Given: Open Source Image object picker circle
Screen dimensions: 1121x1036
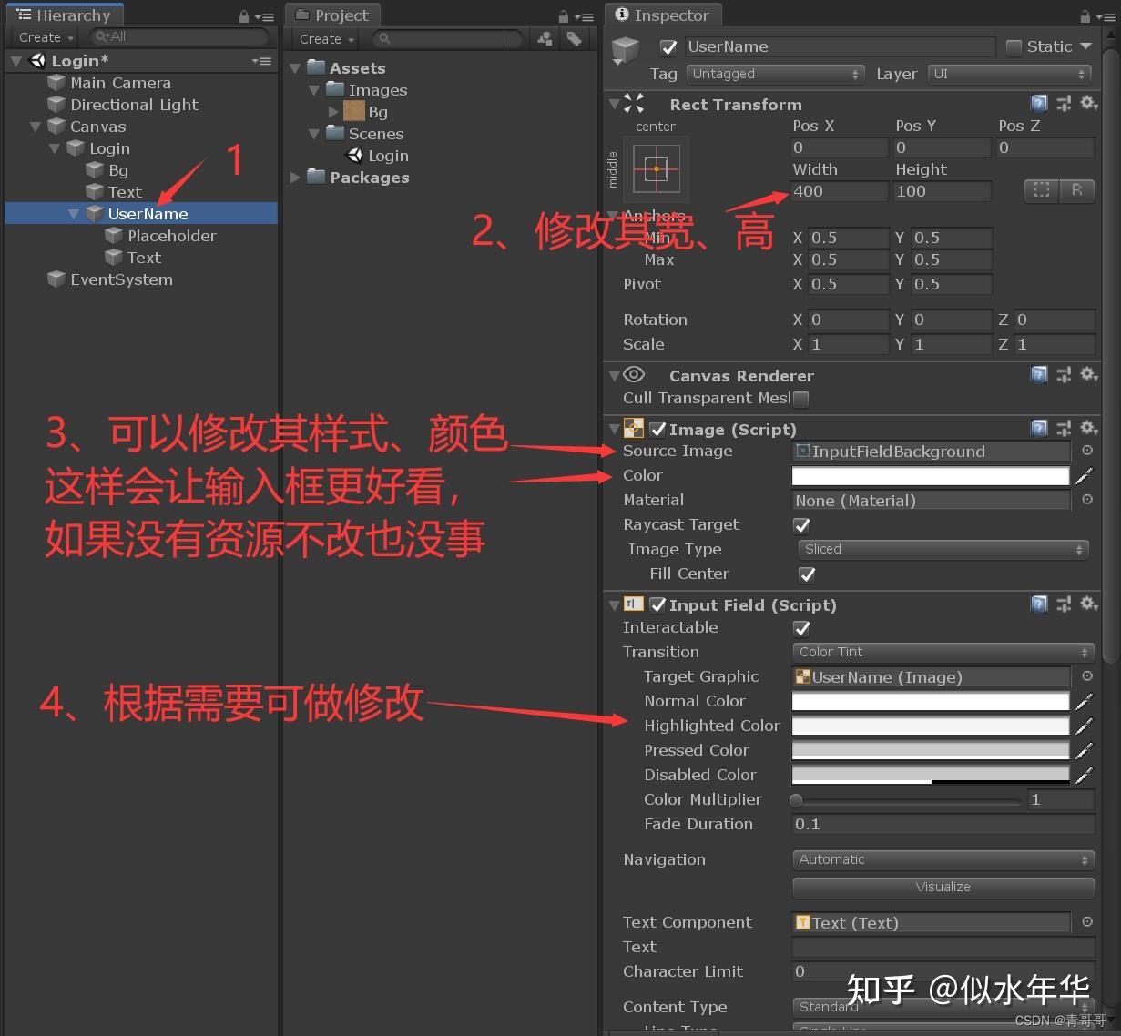Looking at the screenshot, I should tap(1087, 451).
